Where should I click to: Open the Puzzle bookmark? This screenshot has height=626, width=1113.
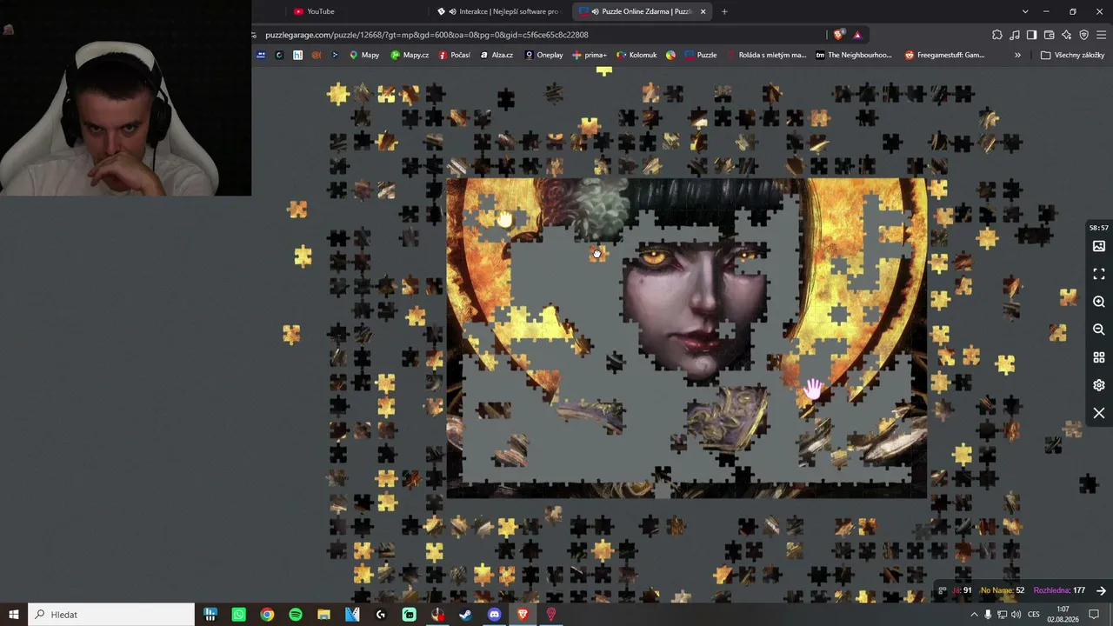pos(701,55)
